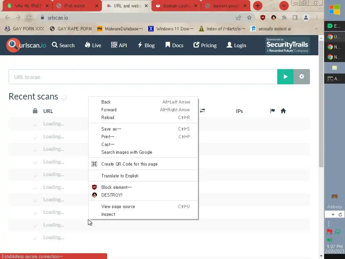
Task: Click the red flag tray icon
Action: [330, 232]
